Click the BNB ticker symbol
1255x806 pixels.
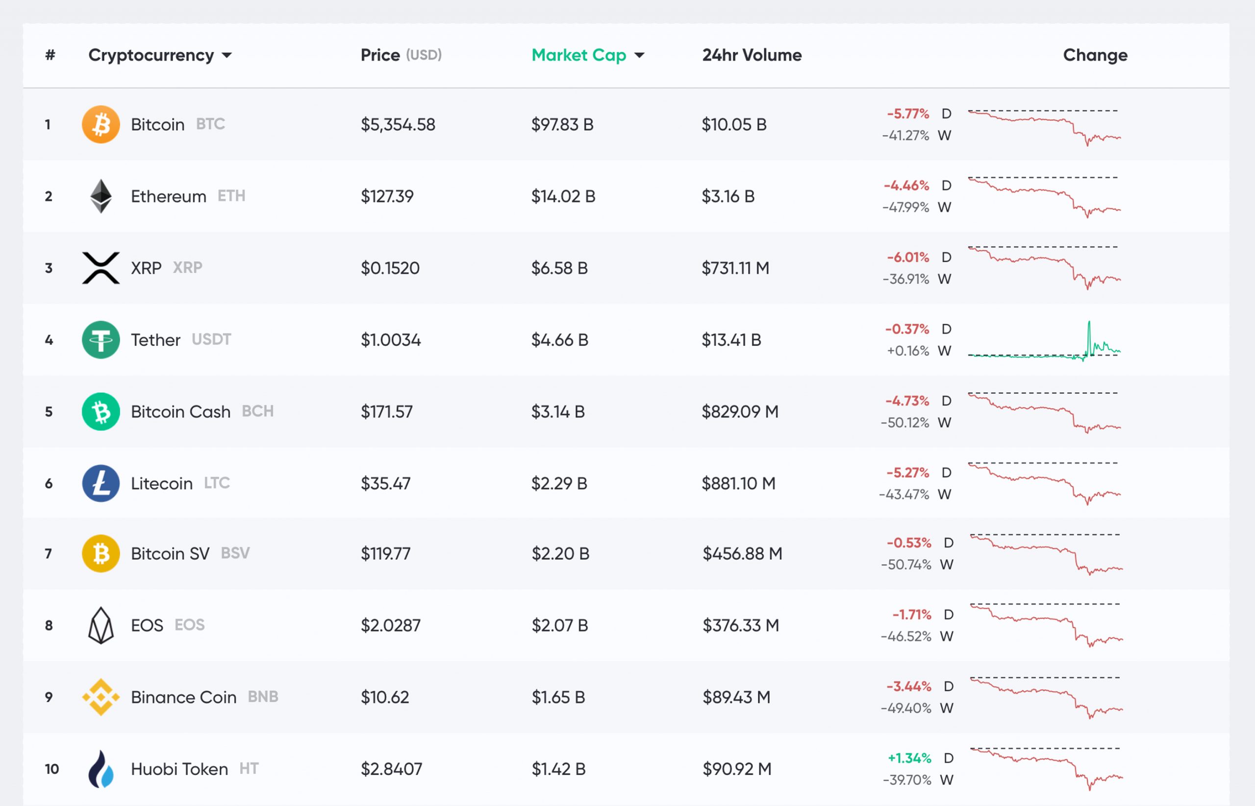point(263,696)
